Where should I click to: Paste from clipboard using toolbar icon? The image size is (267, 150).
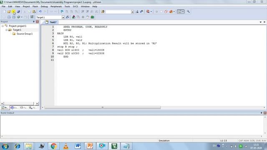(x=34, y=12)
